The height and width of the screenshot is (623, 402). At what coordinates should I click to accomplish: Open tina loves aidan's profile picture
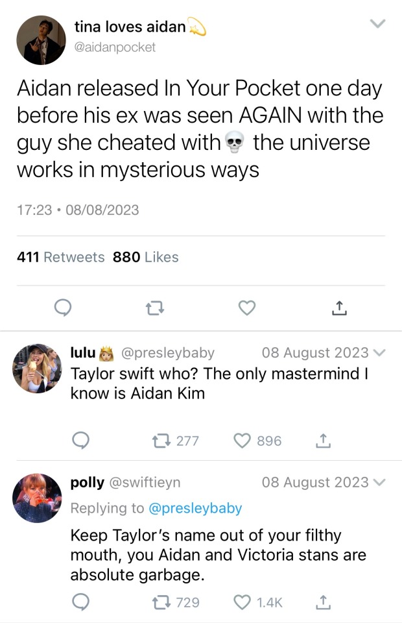40,40
